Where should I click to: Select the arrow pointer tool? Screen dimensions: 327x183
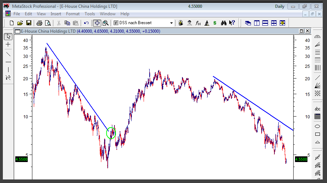8,37
